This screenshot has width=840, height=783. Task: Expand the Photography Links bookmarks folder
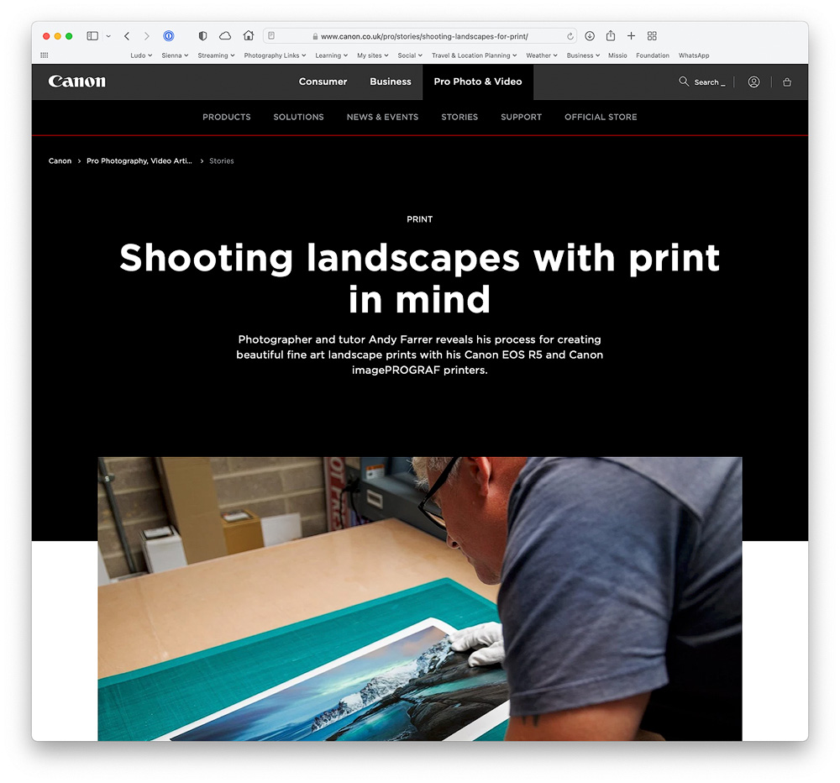276,55
